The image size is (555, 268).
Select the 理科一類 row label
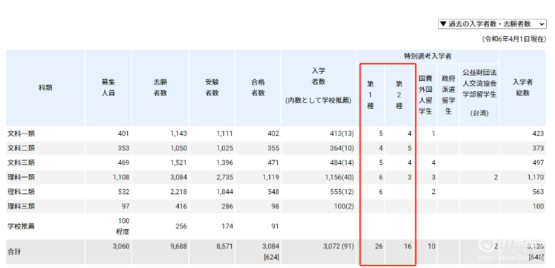click(x=21, y=177)
